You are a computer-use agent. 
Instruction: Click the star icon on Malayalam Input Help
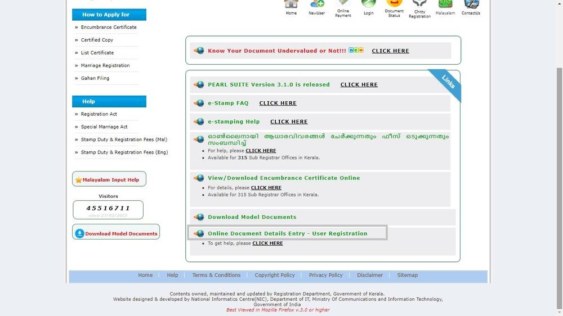pyautogui.click(x=79, y=180)
